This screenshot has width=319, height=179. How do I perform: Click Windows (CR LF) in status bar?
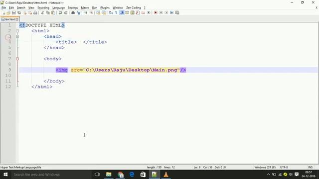click(x=265, y=167)
